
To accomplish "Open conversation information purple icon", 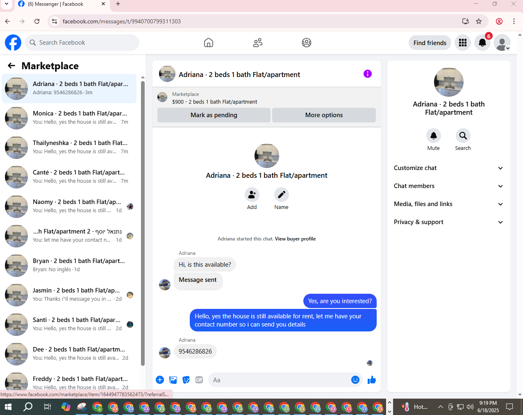I will [368, 74].
